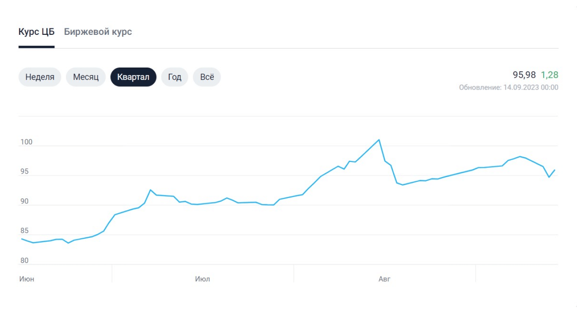
Task: Click the 90 value axis label
Action: coord(25,201)
